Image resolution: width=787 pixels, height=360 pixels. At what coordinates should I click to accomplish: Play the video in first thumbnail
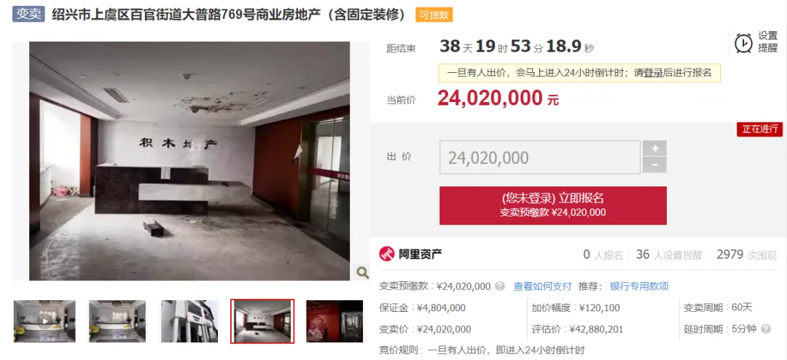point(44,321)
